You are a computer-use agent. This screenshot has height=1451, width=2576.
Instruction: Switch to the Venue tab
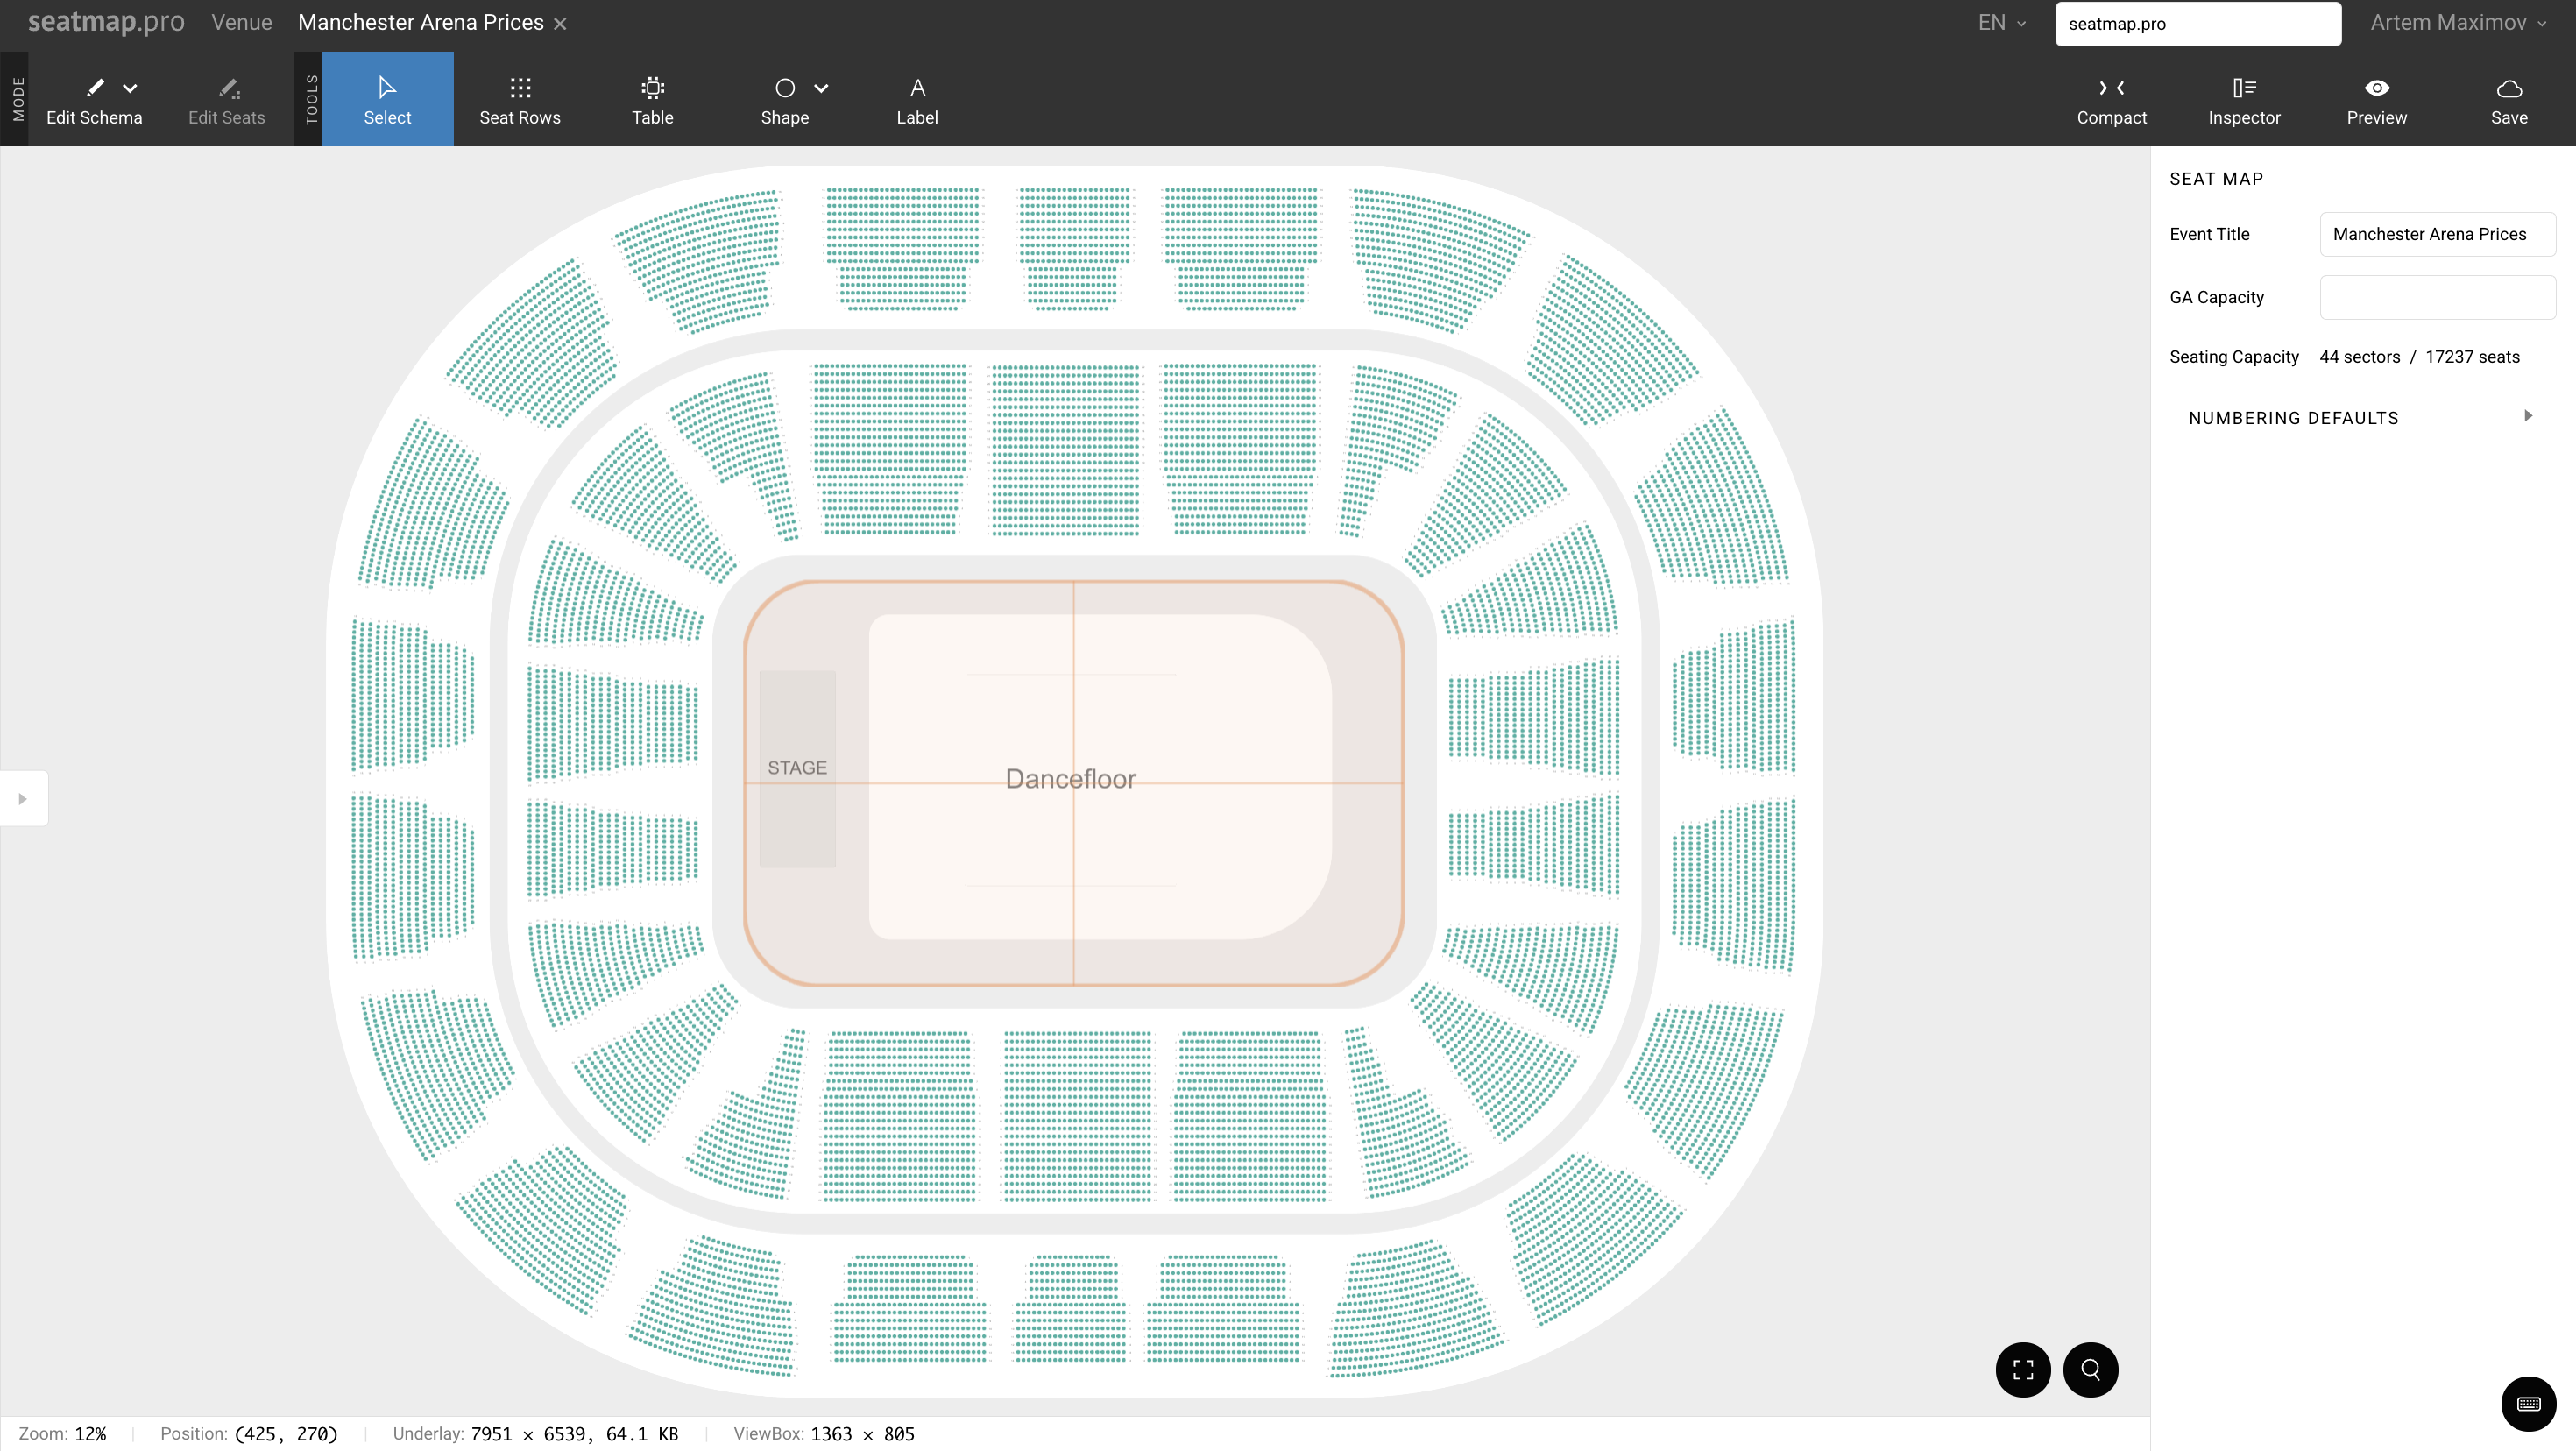(x=241, y=23)
